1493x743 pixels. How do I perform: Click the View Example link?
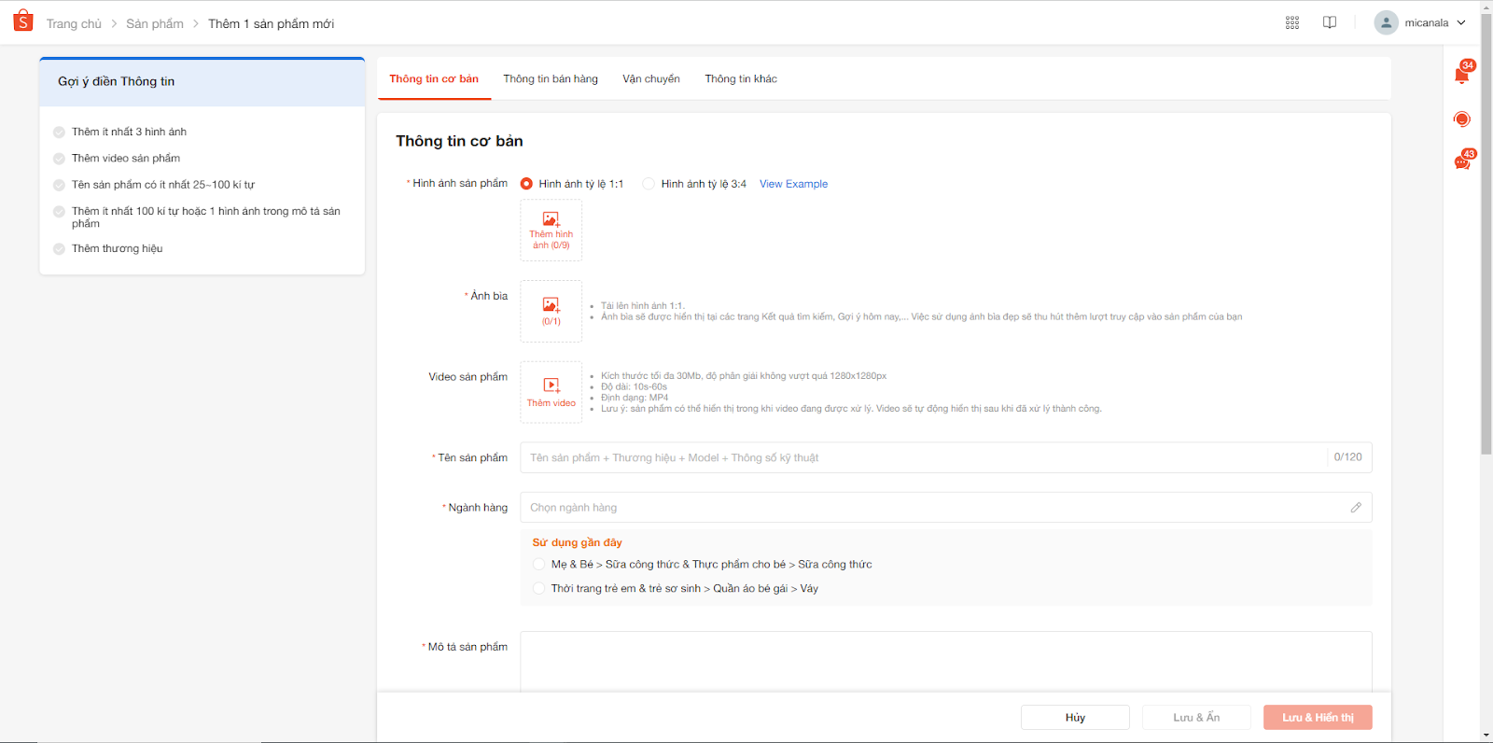coord(793,184)
